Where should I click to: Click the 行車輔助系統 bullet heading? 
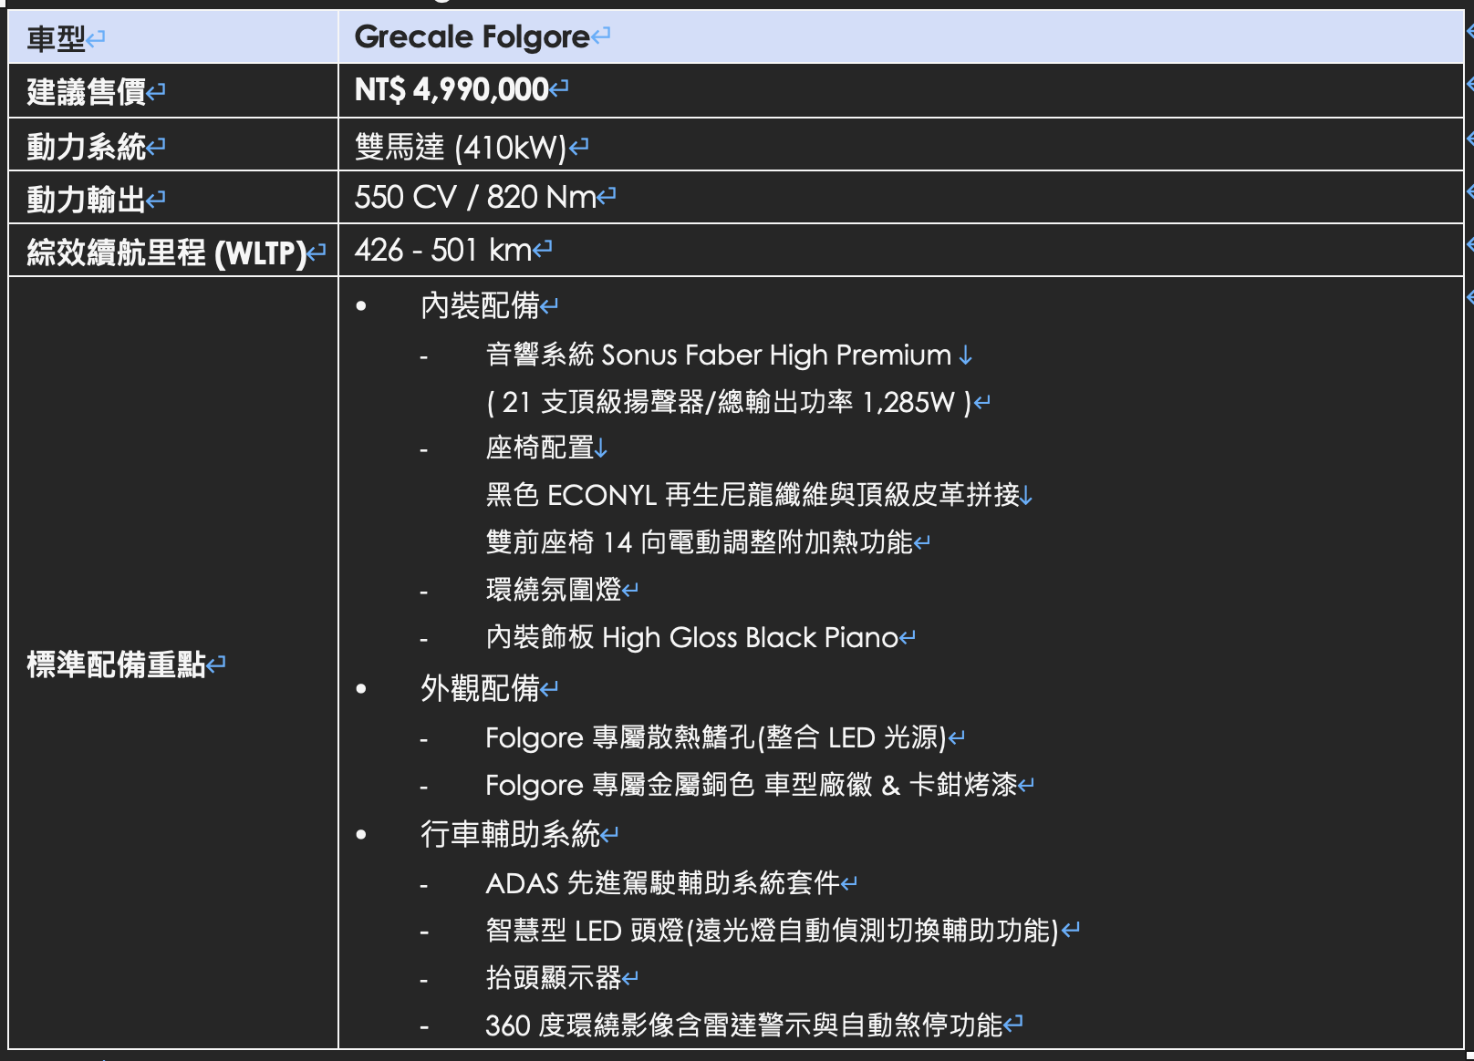510,834
